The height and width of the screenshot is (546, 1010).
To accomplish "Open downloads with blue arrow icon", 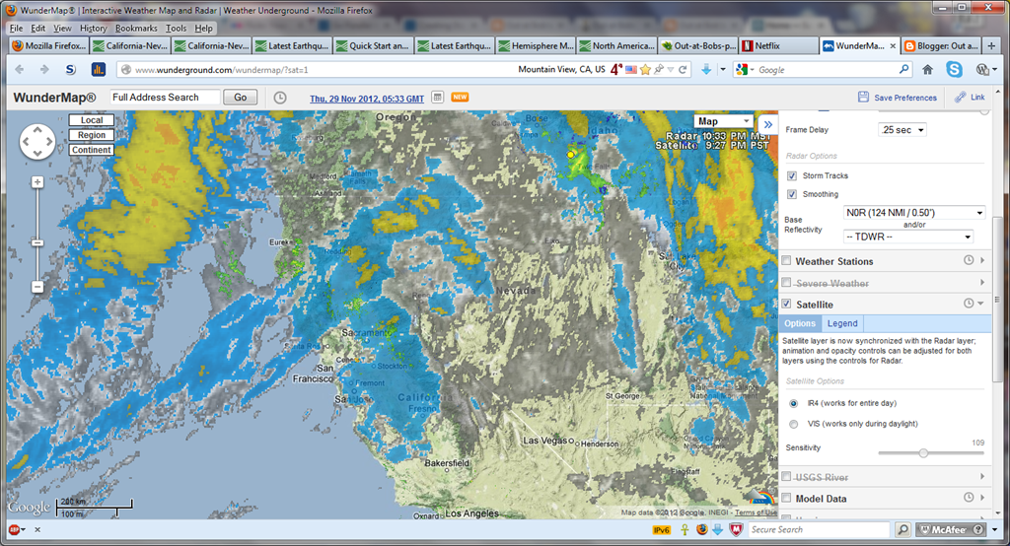I will (x=706, y=70).
